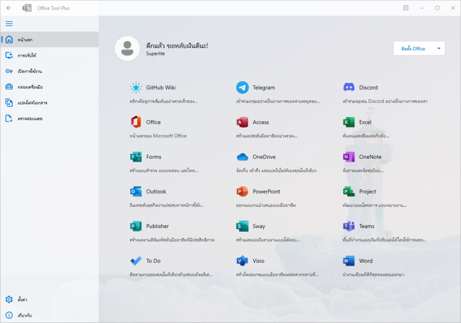Open the การปรับใช้ deploy page
Screen dimensions: 461x323
click(50, 55)
